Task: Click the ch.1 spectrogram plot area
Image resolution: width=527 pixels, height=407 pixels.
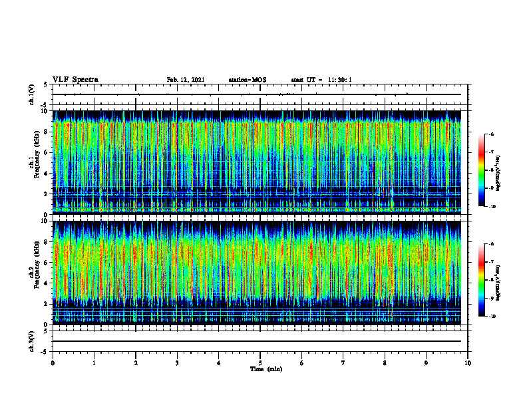Action: [257, 162]
